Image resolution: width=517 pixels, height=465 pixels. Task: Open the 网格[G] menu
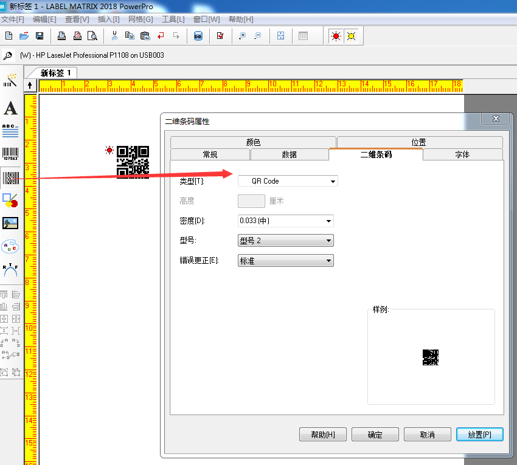(x=141, y=19)
